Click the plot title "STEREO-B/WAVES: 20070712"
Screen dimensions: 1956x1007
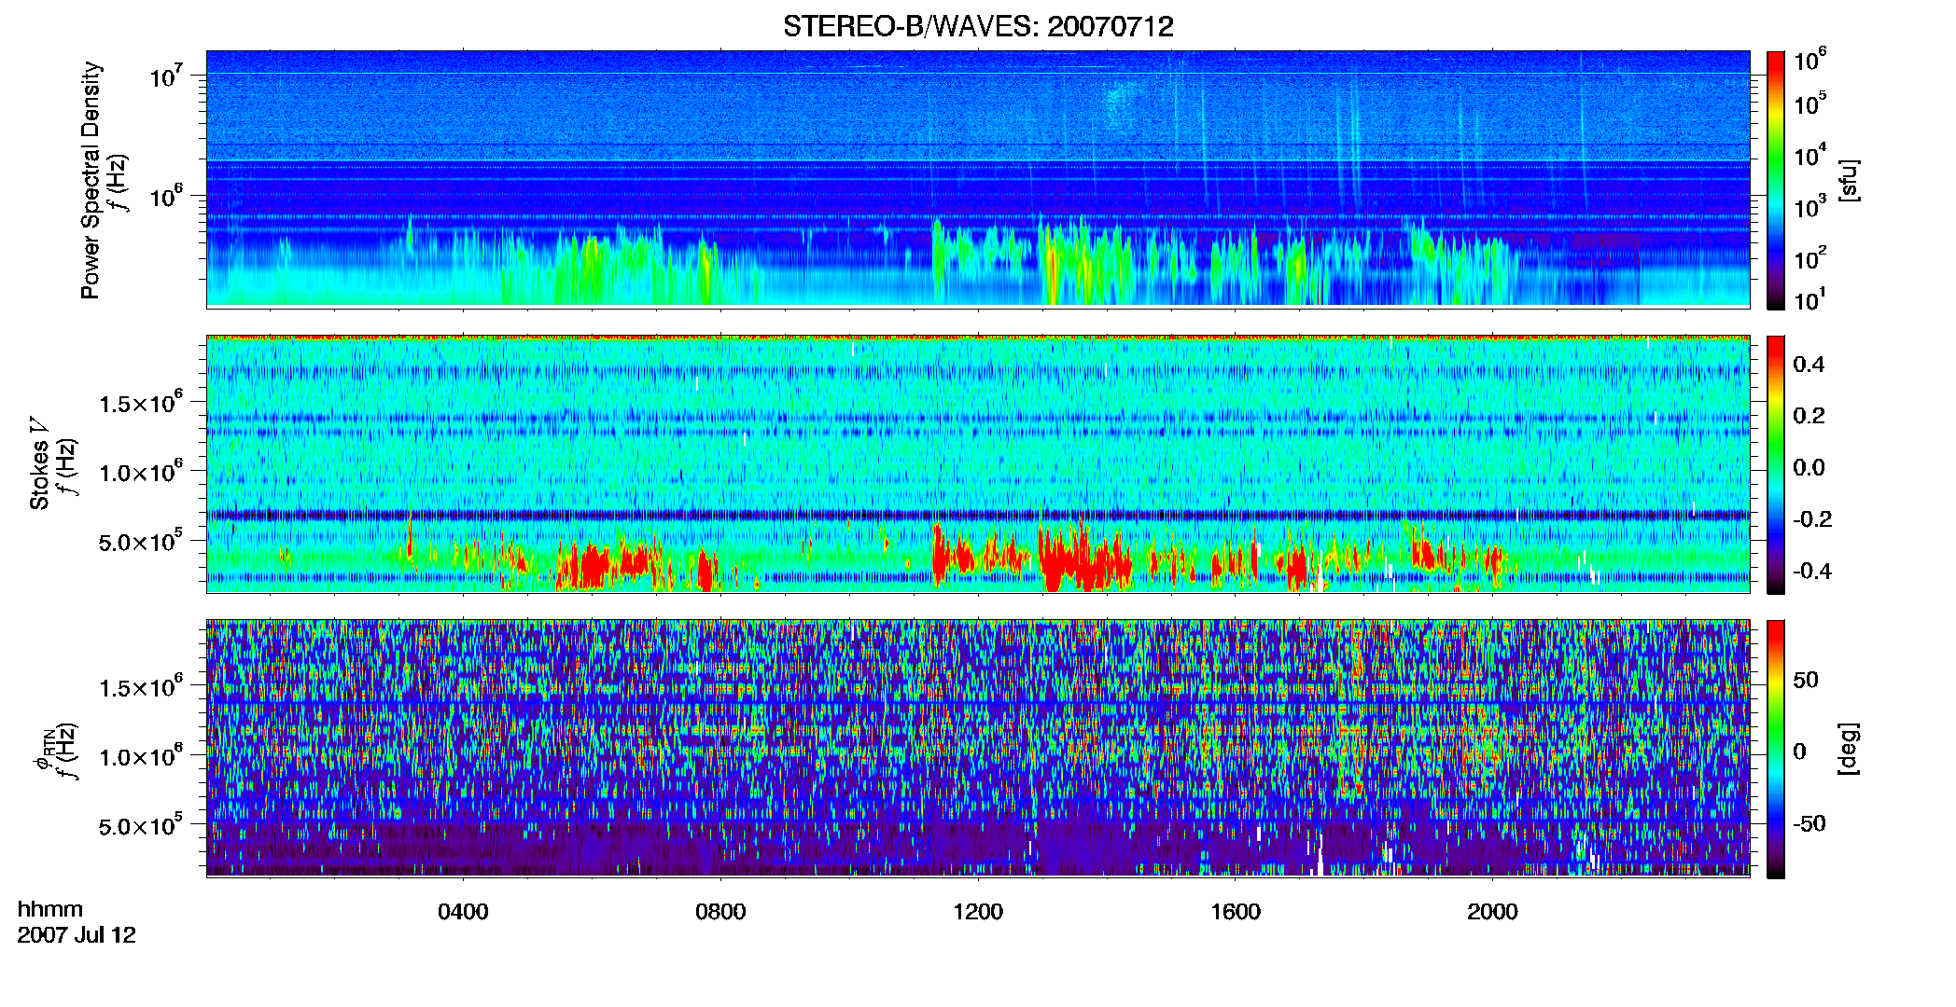pos(978,26)
